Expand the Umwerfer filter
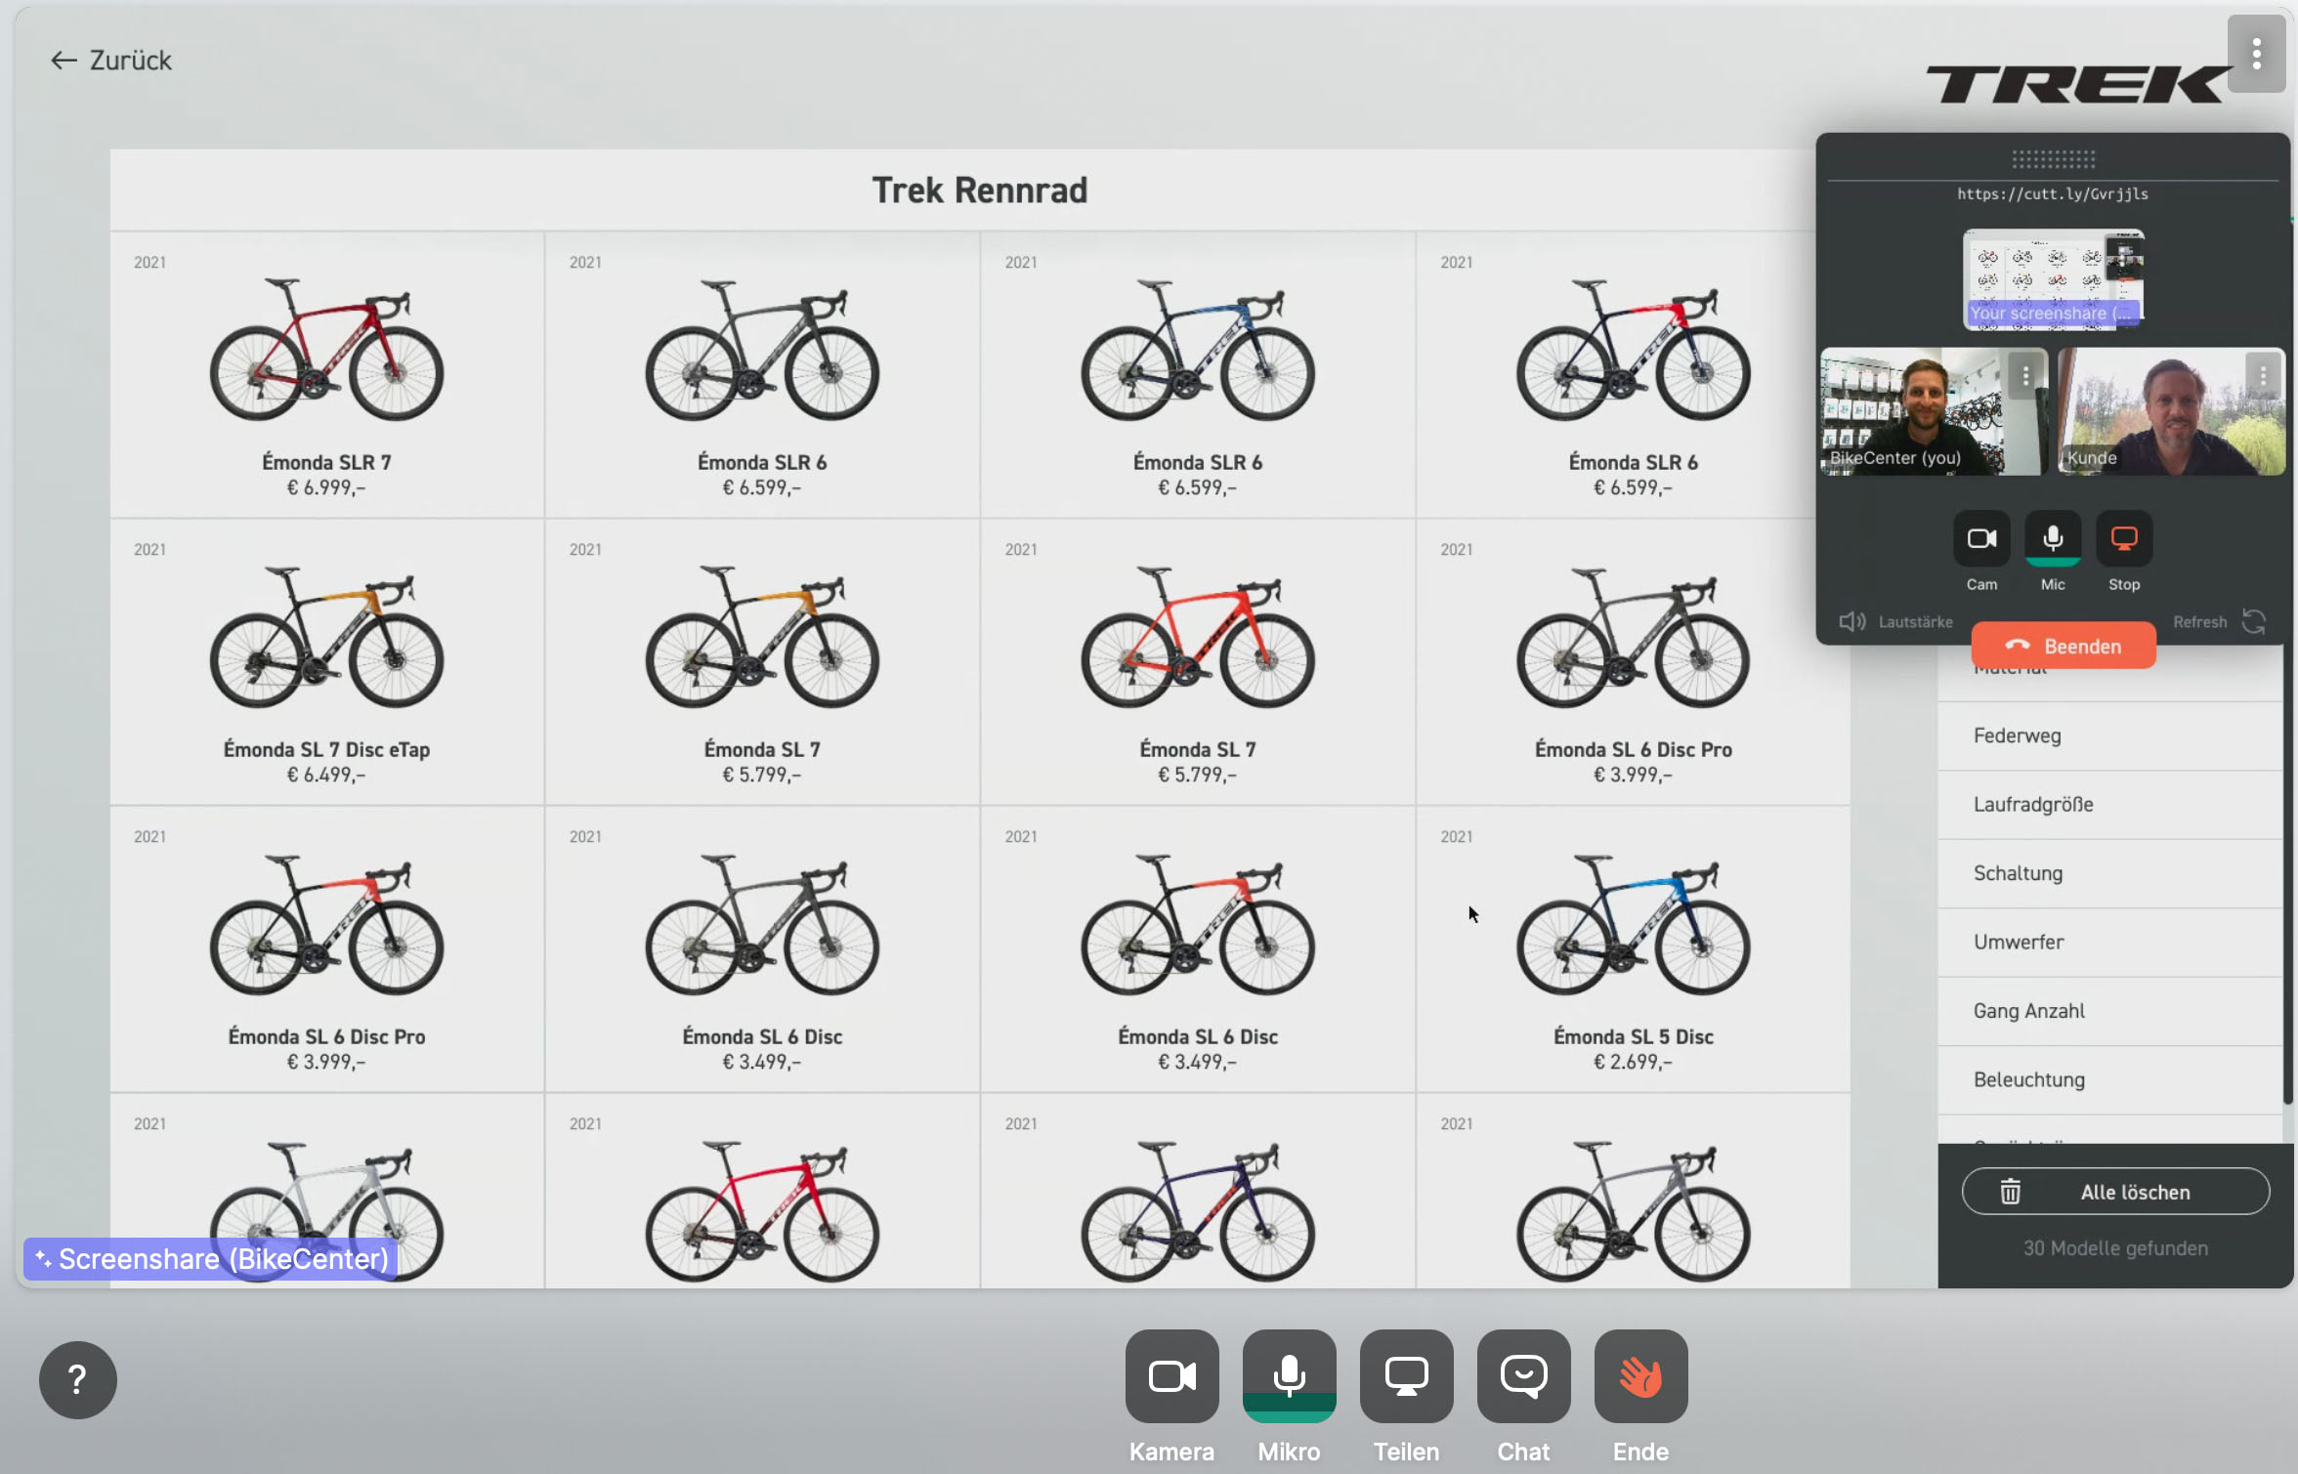 [x=2108, y=943]
